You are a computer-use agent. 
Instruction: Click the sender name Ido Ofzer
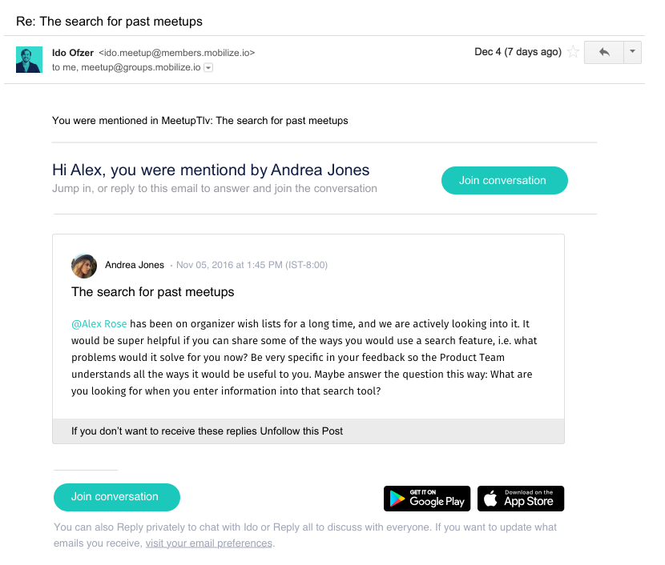coord(73,53)
